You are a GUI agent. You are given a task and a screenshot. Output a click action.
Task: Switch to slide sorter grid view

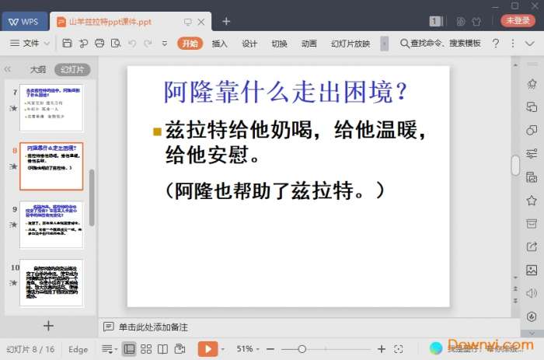pos(146,349)
